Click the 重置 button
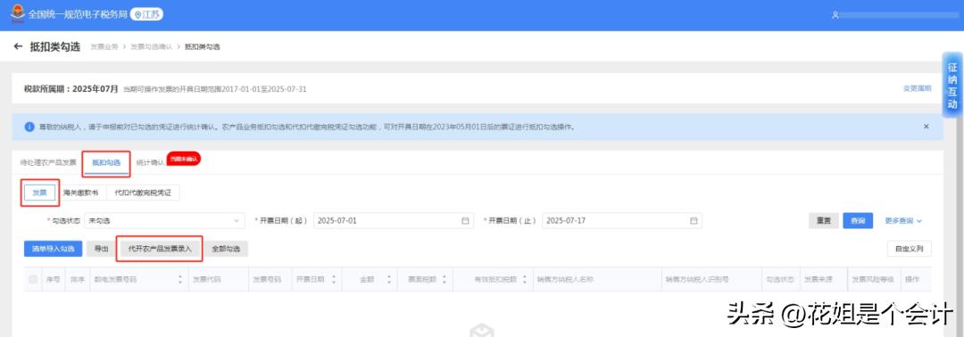 tap(823, 220)
